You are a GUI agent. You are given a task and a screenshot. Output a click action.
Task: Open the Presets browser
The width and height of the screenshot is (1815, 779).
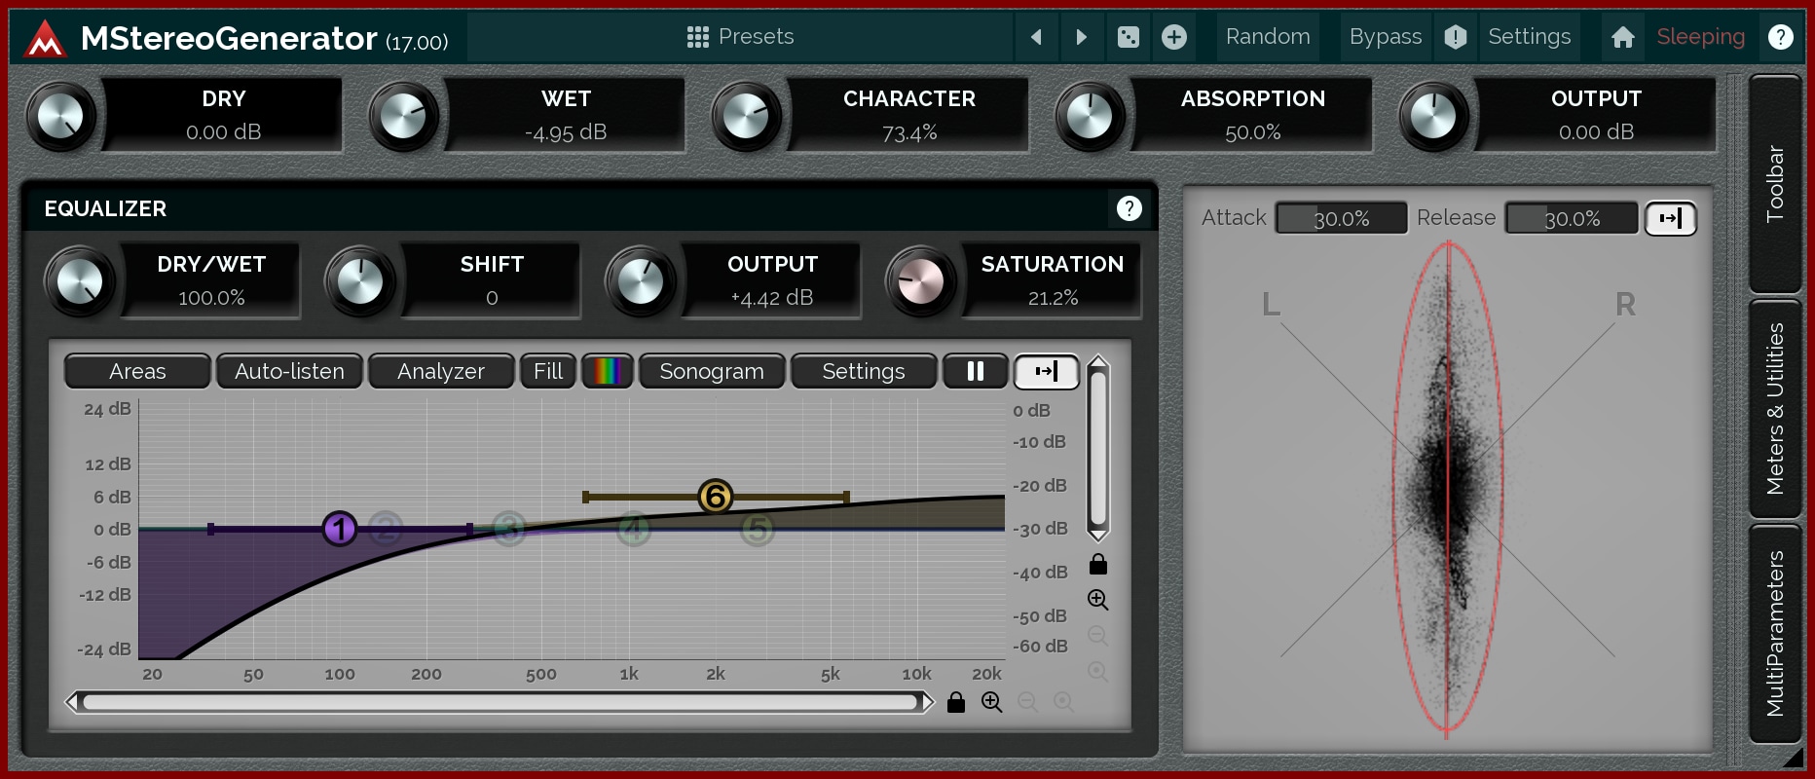tap(740, 37)
